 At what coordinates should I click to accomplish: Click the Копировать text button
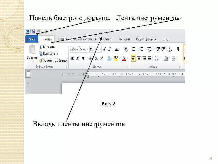tap(50, 53)
